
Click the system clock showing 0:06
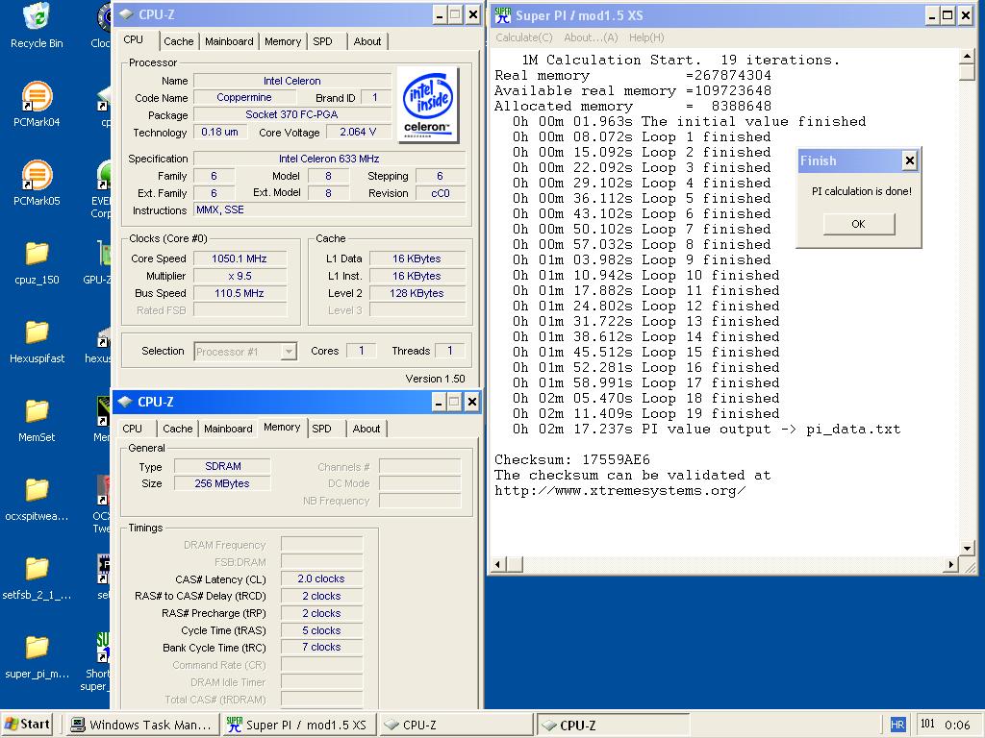(957, 725)
